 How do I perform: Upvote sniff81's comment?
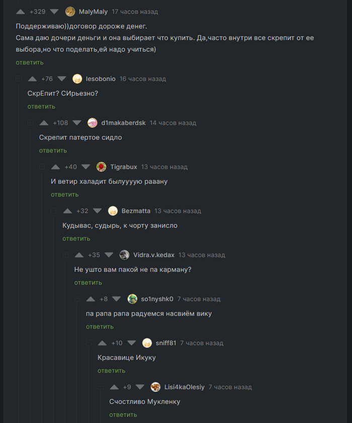(102, 343)
